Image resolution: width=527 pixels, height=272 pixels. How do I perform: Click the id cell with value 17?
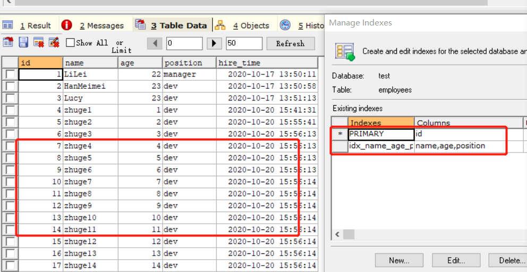click(40, 265)
